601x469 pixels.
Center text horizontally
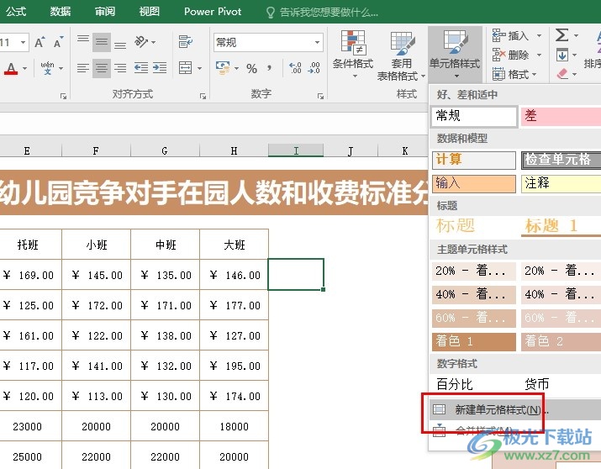(102, 68)
